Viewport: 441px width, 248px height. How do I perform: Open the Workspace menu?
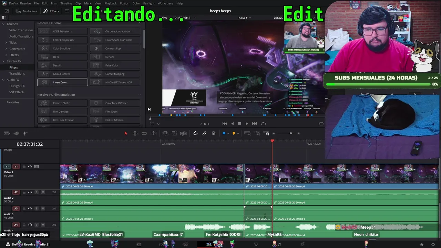click(x=165, y=3)
